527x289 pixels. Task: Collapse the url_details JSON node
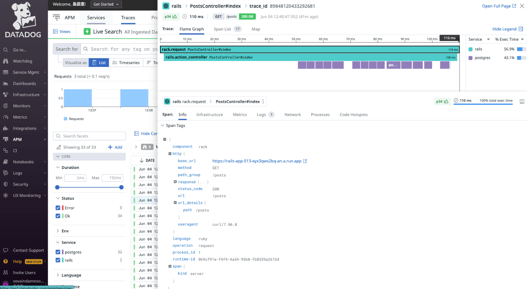175,203
